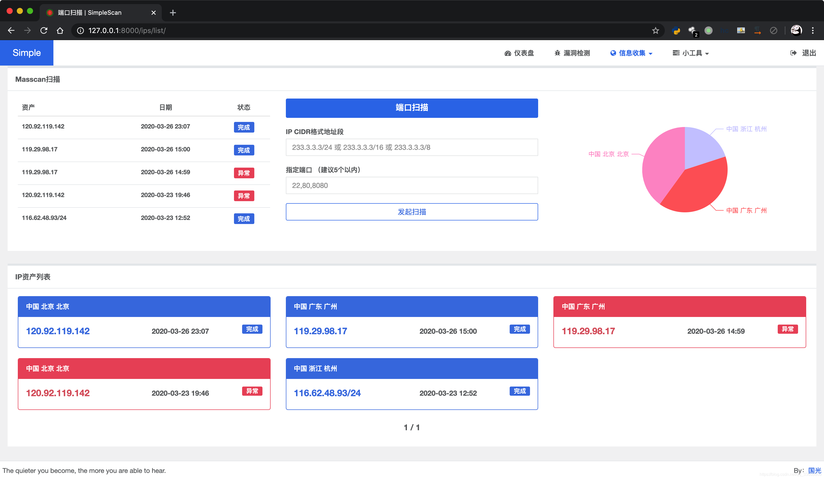This screenshot has height=479, width=824.
Task: Click the 发起扫描 button to start scan
Action: point(412,212)
